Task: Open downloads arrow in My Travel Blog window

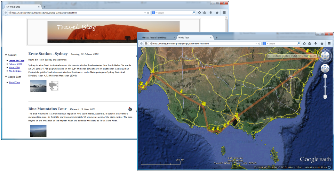Action: [x=211, y=13]
